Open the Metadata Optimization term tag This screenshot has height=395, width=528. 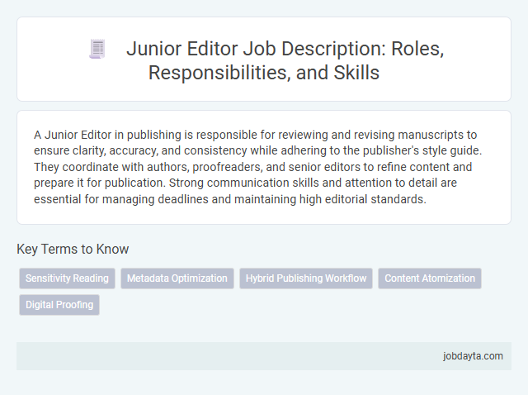click(177, 278)
